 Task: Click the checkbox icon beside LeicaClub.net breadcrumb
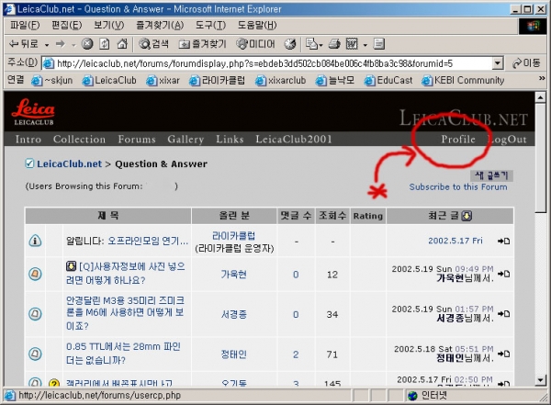click(29, 163)
